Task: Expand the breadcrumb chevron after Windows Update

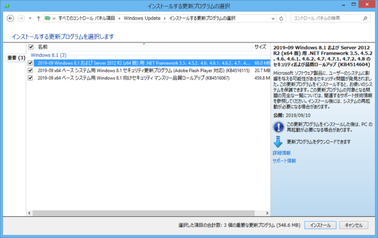Action: click(x=165, y=18)
